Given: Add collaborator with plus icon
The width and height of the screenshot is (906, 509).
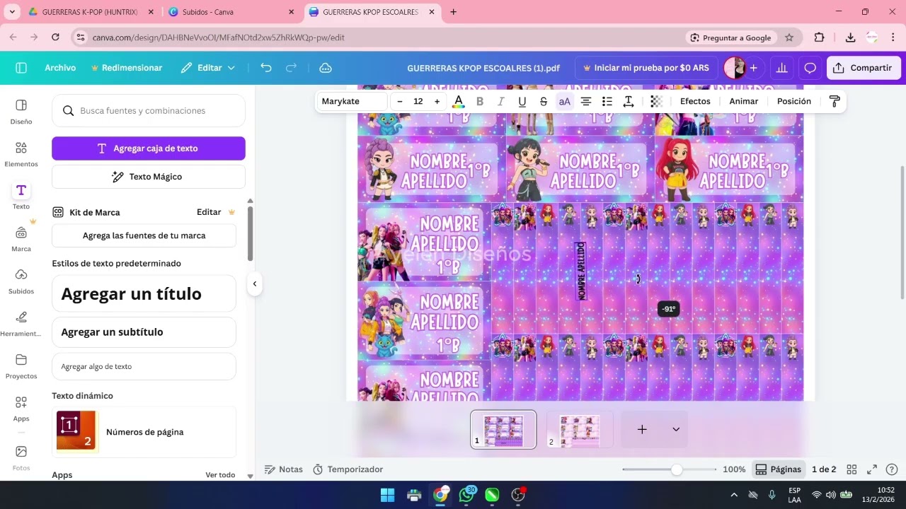Looking at the screenshot, I should pyautogui.click(x=754, y=68).
